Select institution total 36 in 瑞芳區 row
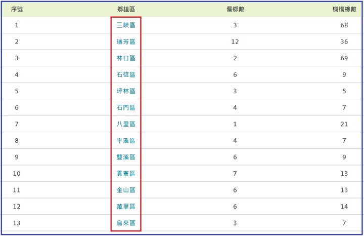The height and width of the screenshot is (236, 364). [x=344, y=42]
